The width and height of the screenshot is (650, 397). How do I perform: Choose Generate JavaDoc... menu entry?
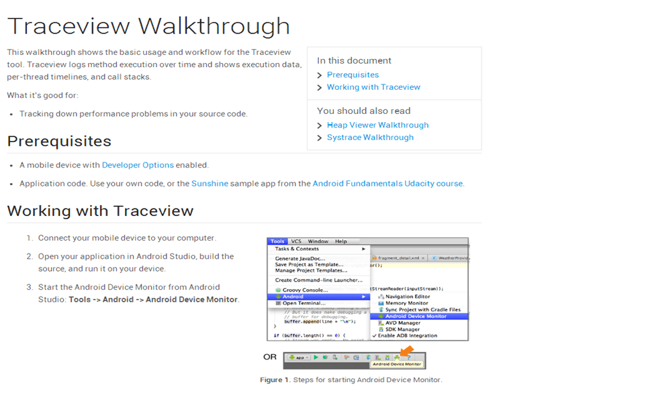(x=300, y=258)
